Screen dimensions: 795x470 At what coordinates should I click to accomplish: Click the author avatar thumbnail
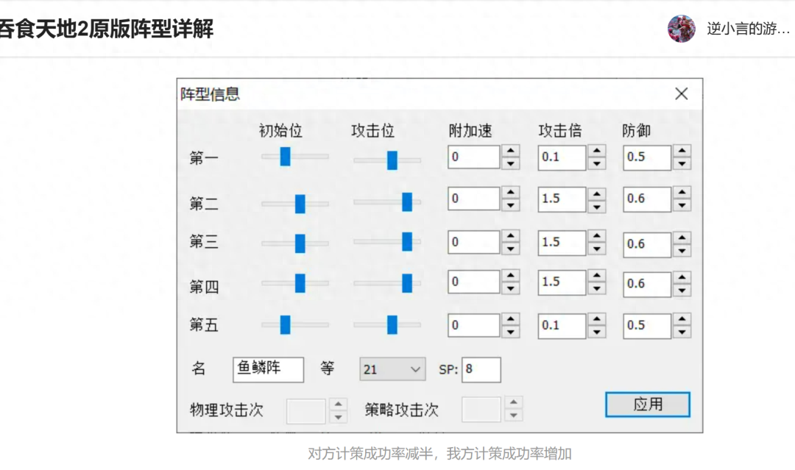[x=681, y=29]
